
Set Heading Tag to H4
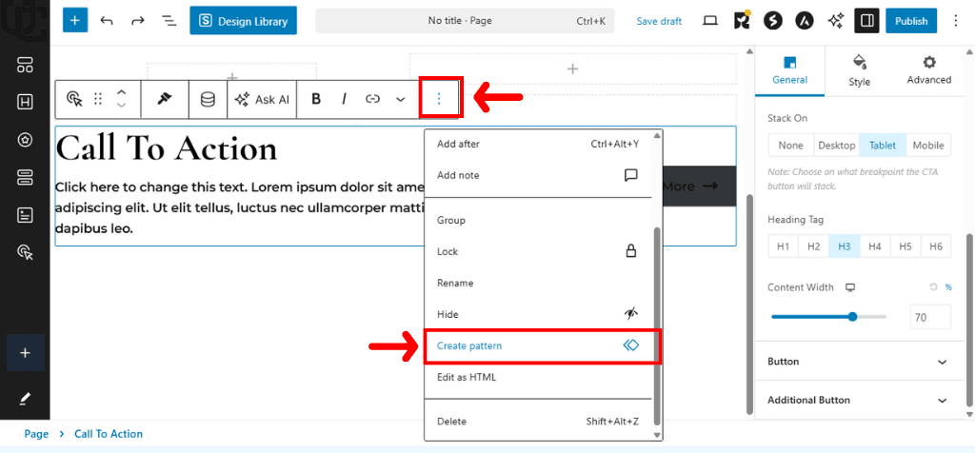[x=875, y=246]
